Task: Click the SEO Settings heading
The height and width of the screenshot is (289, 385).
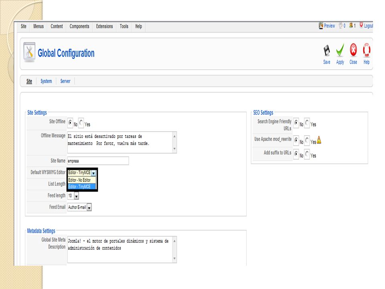Action: click(x=263, y=112)
